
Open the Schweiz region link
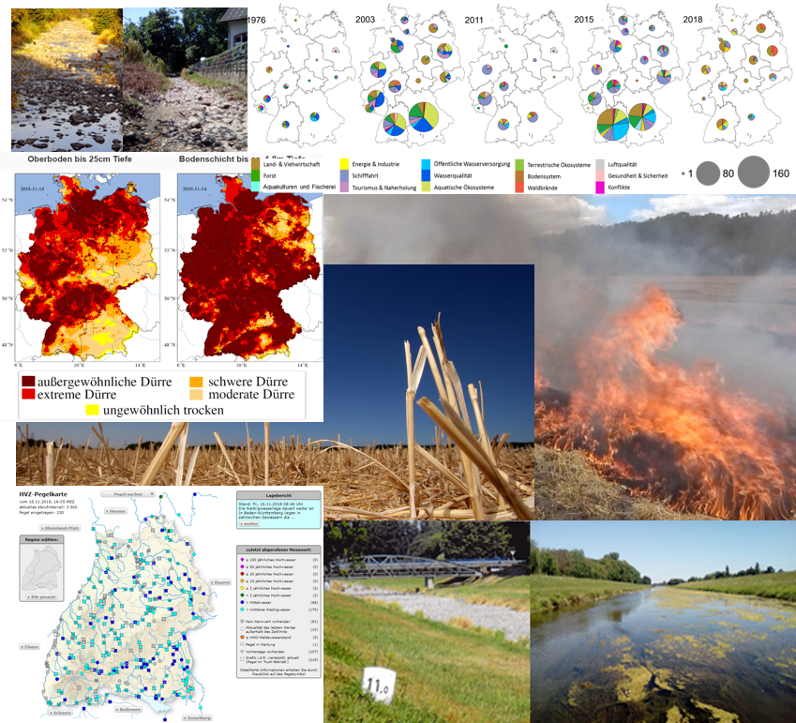(60, 713)
